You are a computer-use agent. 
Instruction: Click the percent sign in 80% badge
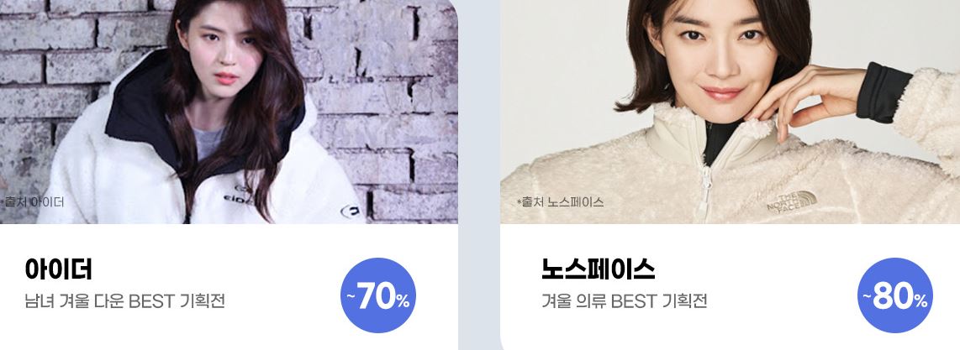click(920, 300)
